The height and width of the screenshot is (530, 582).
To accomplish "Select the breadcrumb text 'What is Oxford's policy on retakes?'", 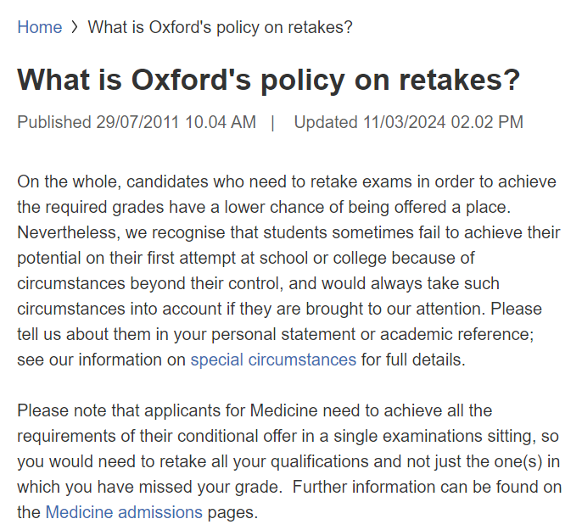I will [220, 27].
